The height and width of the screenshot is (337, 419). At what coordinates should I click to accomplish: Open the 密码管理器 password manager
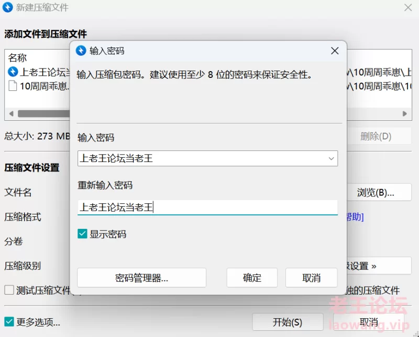tap(141, 278)
